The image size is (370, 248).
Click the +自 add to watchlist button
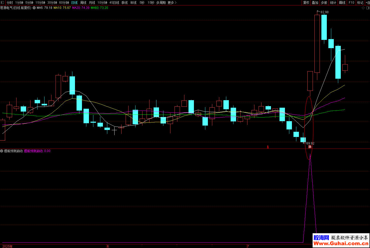pos(367,3)
